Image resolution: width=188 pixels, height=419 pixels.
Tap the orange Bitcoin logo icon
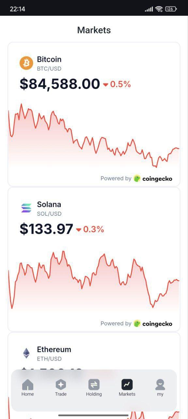tap(26, 63)
